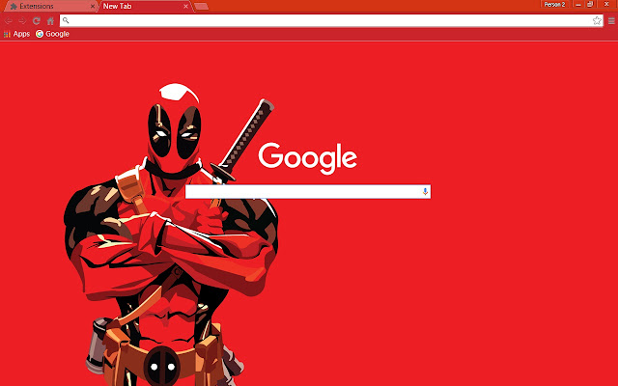Click the Google search box

tap(308, 192)
